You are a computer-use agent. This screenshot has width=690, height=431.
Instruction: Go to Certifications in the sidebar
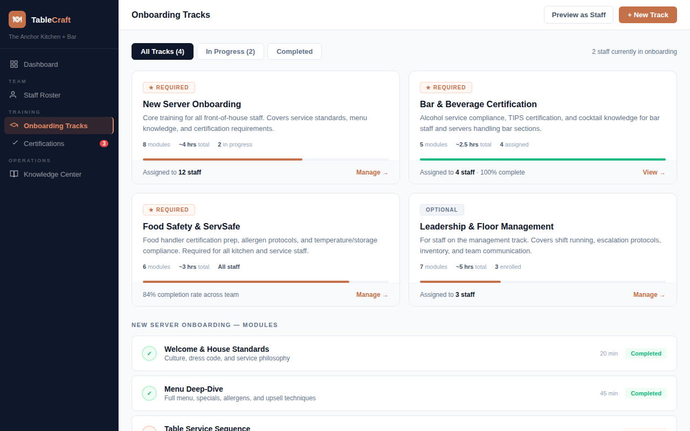pos(59,143)
